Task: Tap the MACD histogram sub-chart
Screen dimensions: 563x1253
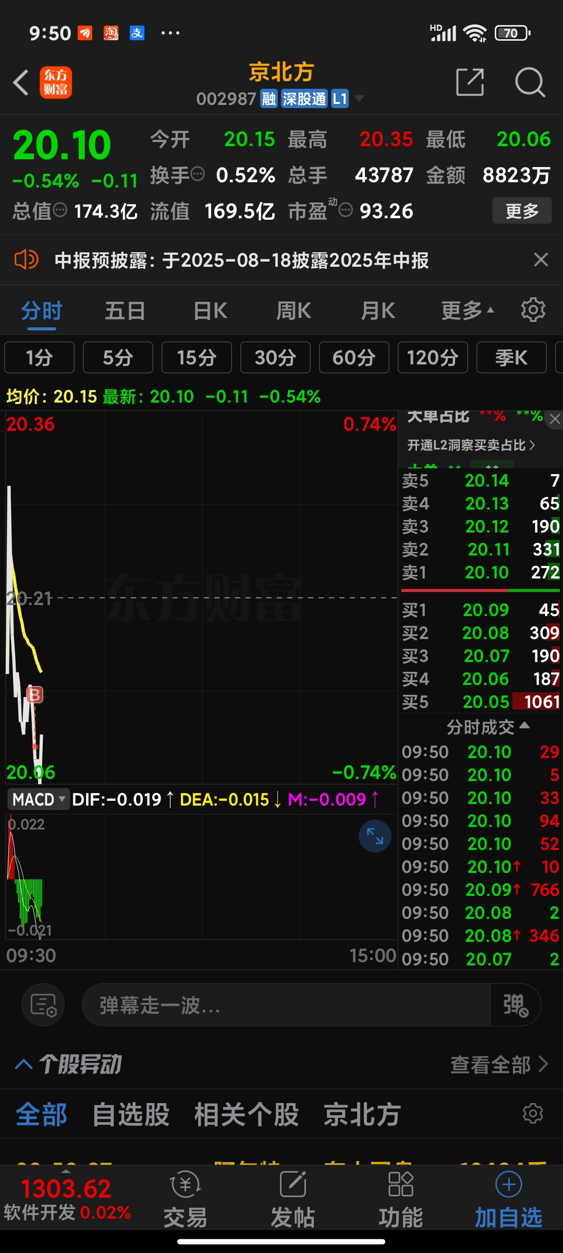Action: 201,877
